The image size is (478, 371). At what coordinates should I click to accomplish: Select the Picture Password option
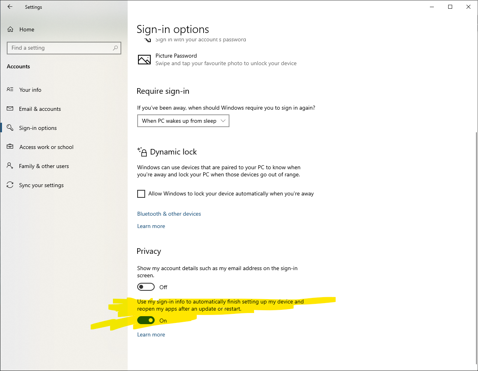(x=176, y=56)
